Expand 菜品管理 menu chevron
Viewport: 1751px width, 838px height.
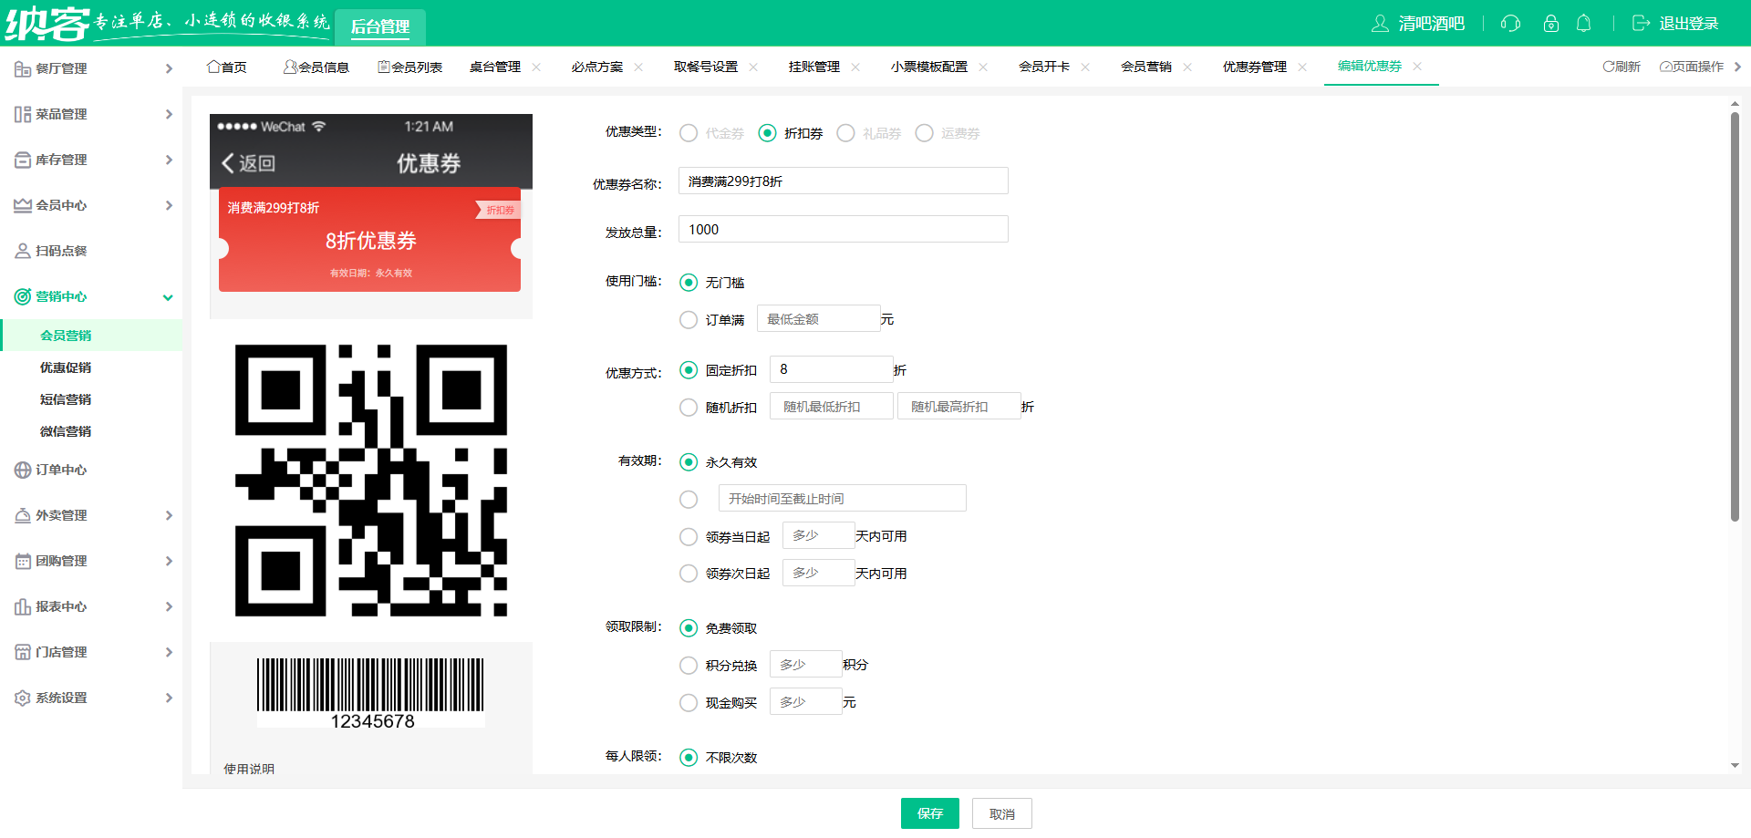click(x=169, y=114)
